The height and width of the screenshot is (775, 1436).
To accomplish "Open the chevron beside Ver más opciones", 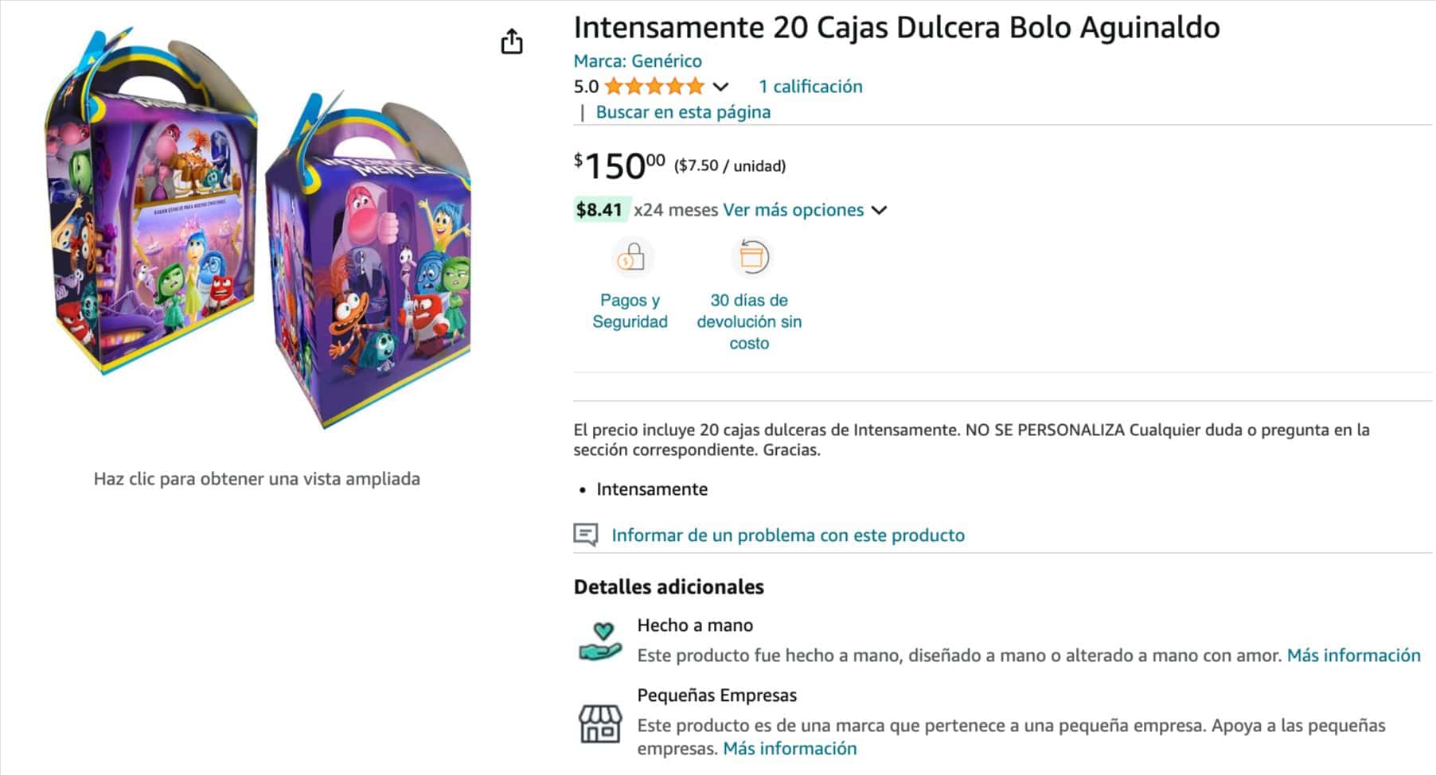I will 879,210.
